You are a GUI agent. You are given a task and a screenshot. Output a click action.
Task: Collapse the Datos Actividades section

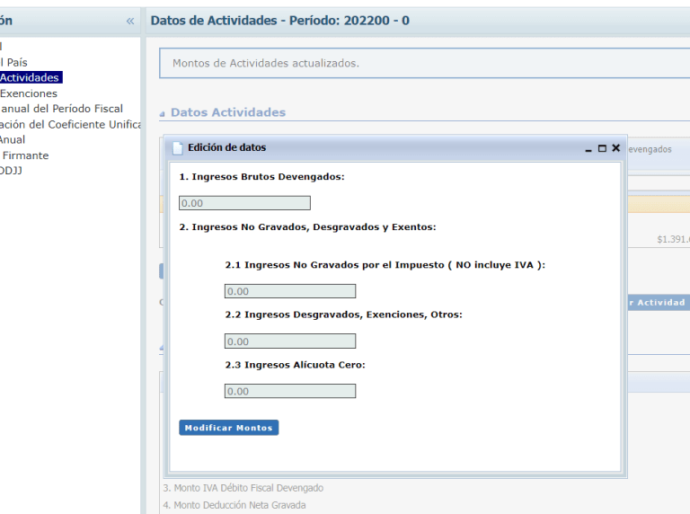click(163, 113)
